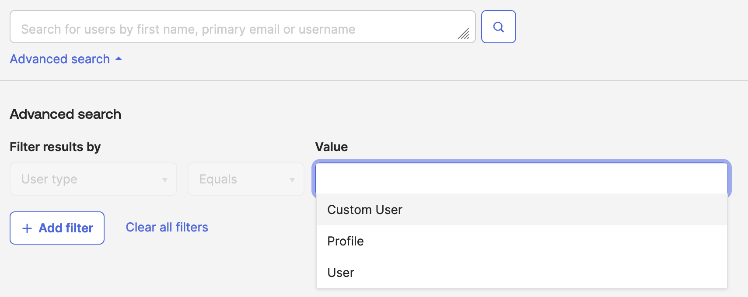This screenshot has width=748, height=297.
Task: Click the bold Advanced search heading
Action: pyautogui.click(x=66, y=114)
